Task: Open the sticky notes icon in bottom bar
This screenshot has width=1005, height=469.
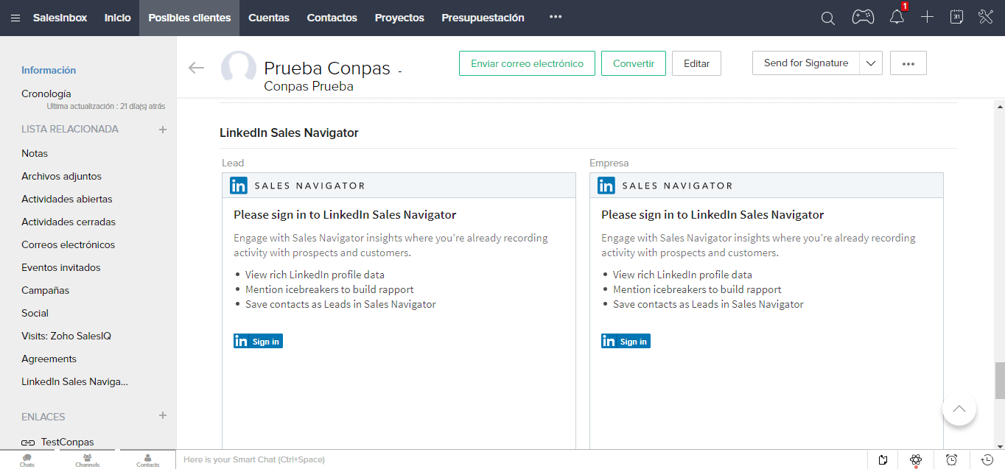Action: click(883, 460)
